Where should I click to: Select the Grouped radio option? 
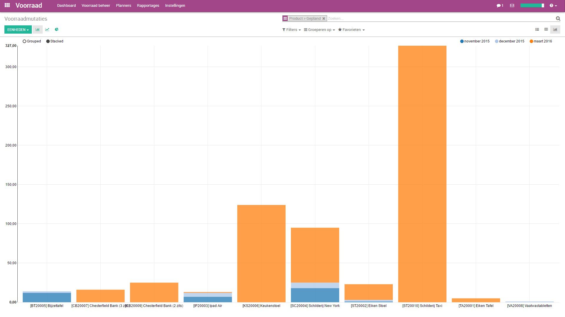(24, 41)
